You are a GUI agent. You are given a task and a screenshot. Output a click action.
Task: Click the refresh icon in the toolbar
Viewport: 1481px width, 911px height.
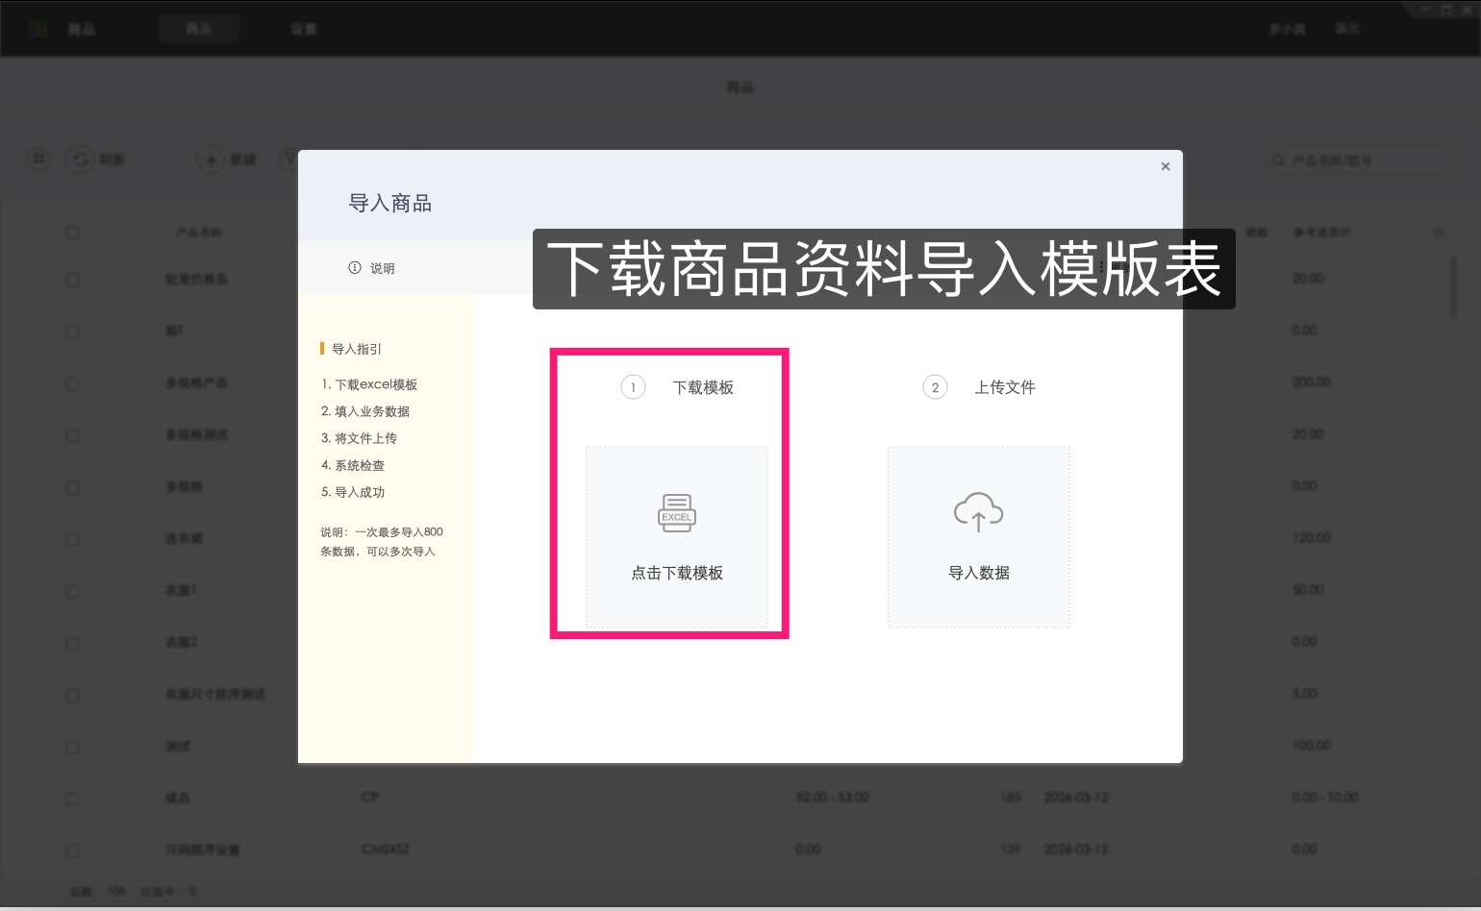[x=81, y=160]
